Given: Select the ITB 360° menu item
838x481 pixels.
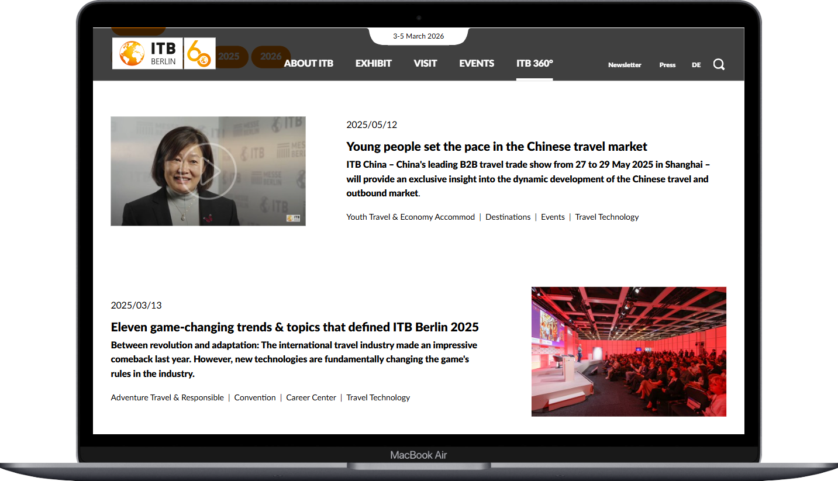Looking at the screenshot, I should pos(534,63).
